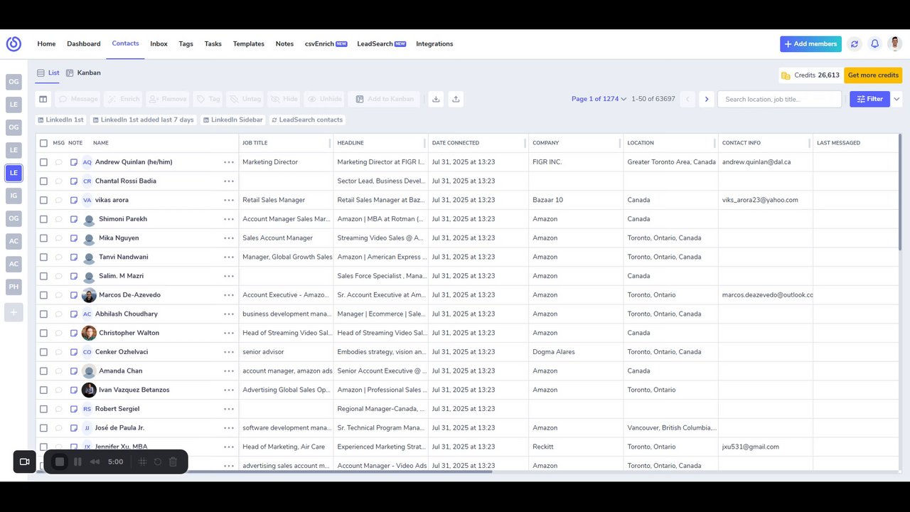
Task: Tick the checkbox for Christopher Walton
Action: point(43,333)
